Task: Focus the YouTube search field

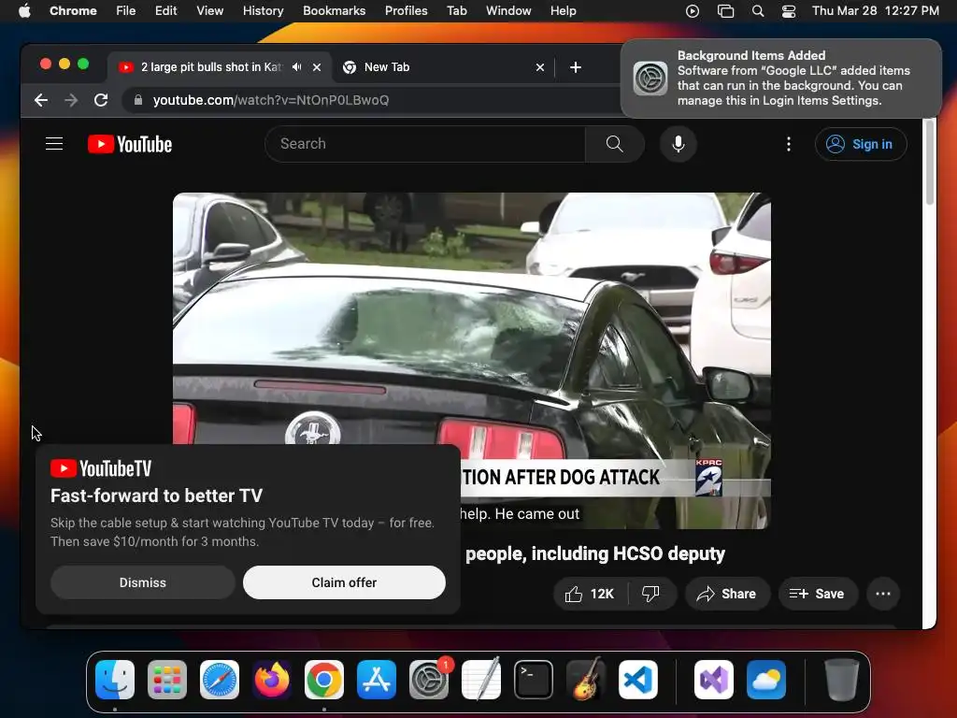Action: point(425,144)
